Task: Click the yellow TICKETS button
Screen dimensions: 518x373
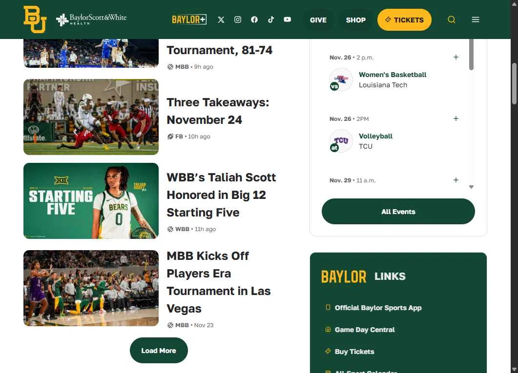Action: tap(404, 20)
